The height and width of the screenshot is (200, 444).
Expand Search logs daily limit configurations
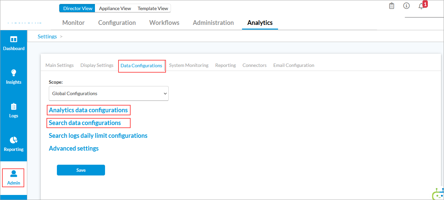(98, 136)
